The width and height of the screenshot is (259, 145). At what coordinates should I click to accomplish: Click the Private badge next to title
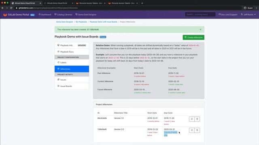point(103,37)
